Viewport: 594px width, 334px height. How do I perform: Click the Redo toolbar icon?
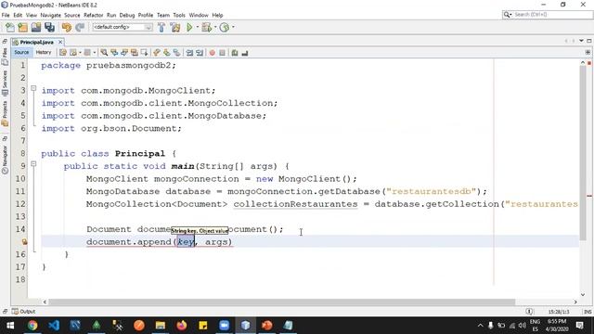click(x=80, y=27)
